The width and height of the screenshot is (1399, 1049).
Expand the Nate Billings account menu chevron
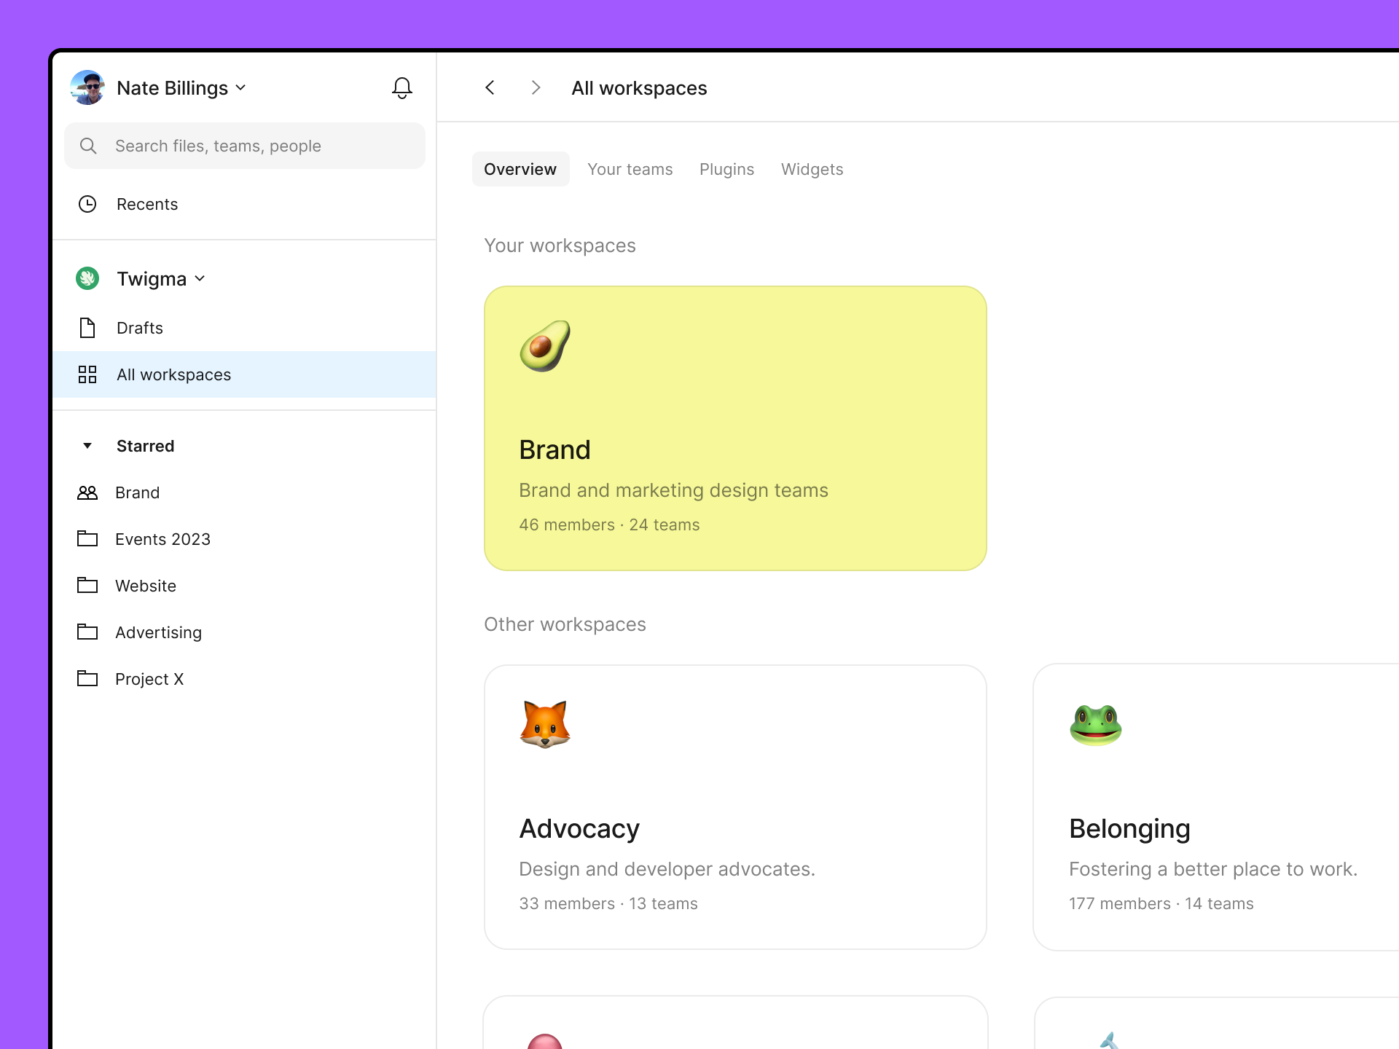point(241,88)
